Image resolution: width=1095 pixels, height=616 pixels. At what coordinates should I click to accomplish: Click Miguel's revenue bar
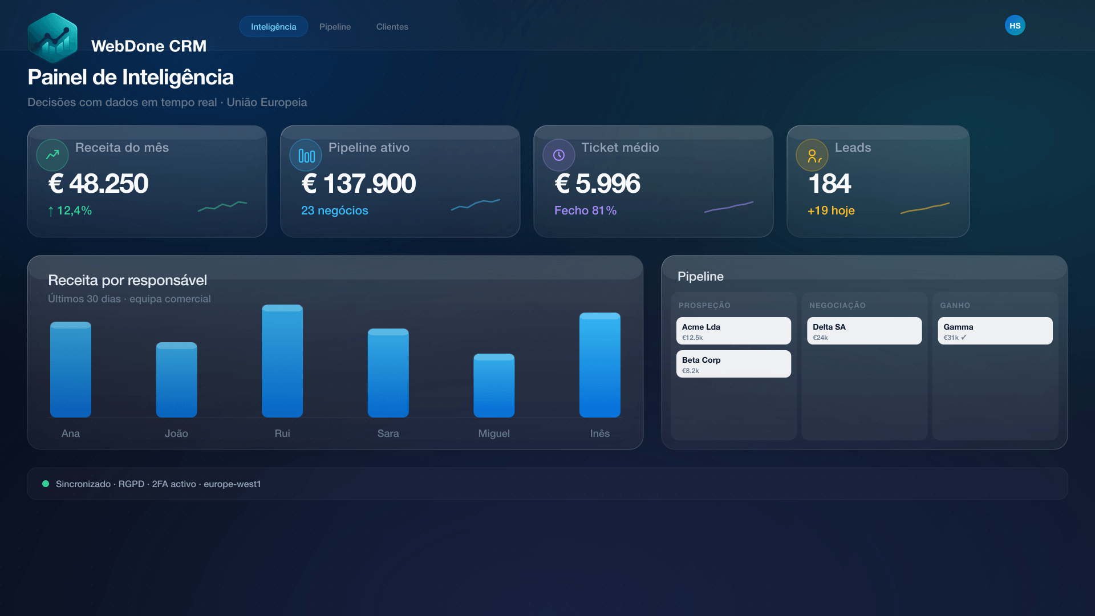494,386
